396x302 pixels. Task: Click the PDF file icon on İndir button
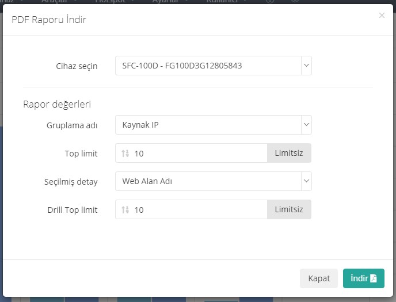tap(373, 278)
